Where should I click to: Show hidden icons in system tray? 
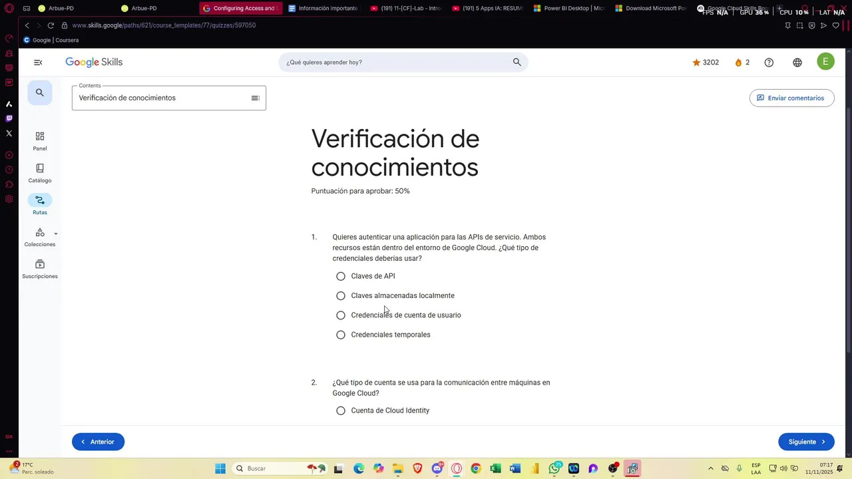pos(710,468)
